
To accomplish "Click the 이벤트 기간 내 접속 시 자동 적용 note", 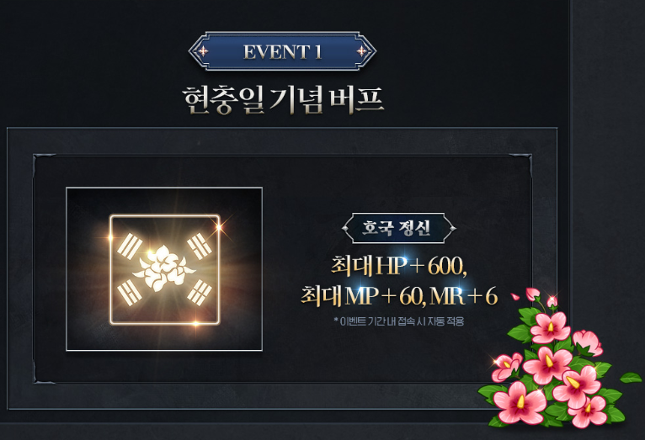I will pyautogui.click(x=399, y=321).
